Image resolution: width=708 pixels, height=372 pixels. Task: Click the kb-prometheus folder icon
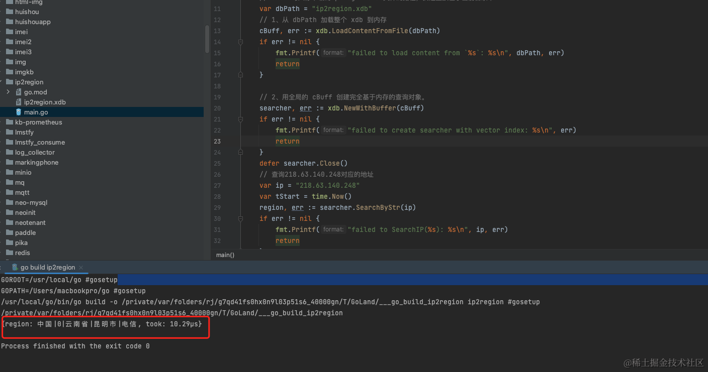pos(10,122)
